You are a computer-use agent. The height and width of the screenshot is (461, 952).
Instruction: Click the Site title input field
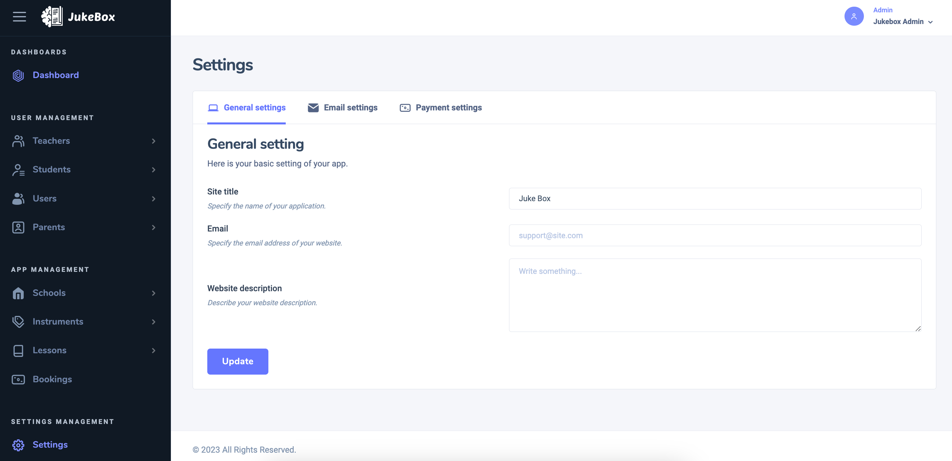point(715,198)
